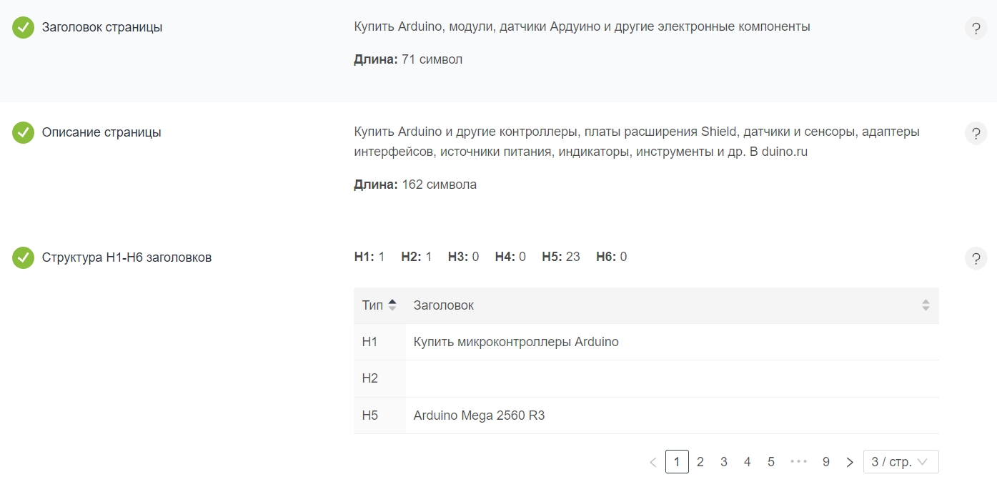This screenshot has height=487, width=997.
Task: Open the 3 / стр. page size dropdown
Action: 901,462
